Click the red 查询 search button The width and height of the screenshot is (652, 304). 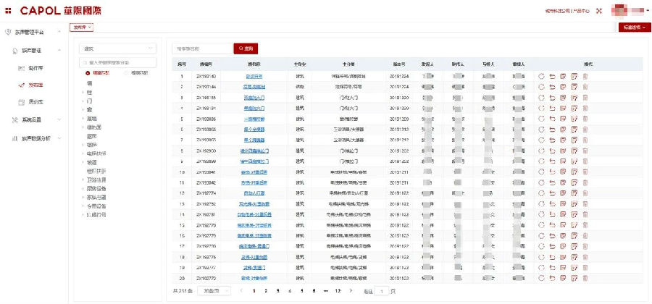point(245,48)
